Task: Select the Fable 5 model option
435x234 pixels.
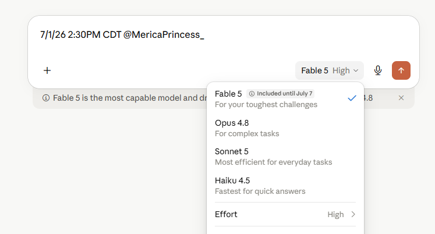Action: [x=285, y=99]
